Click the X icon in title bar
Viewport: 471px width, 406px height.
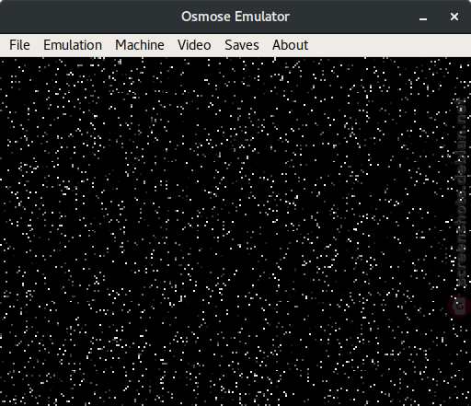[x=454, y=17]
